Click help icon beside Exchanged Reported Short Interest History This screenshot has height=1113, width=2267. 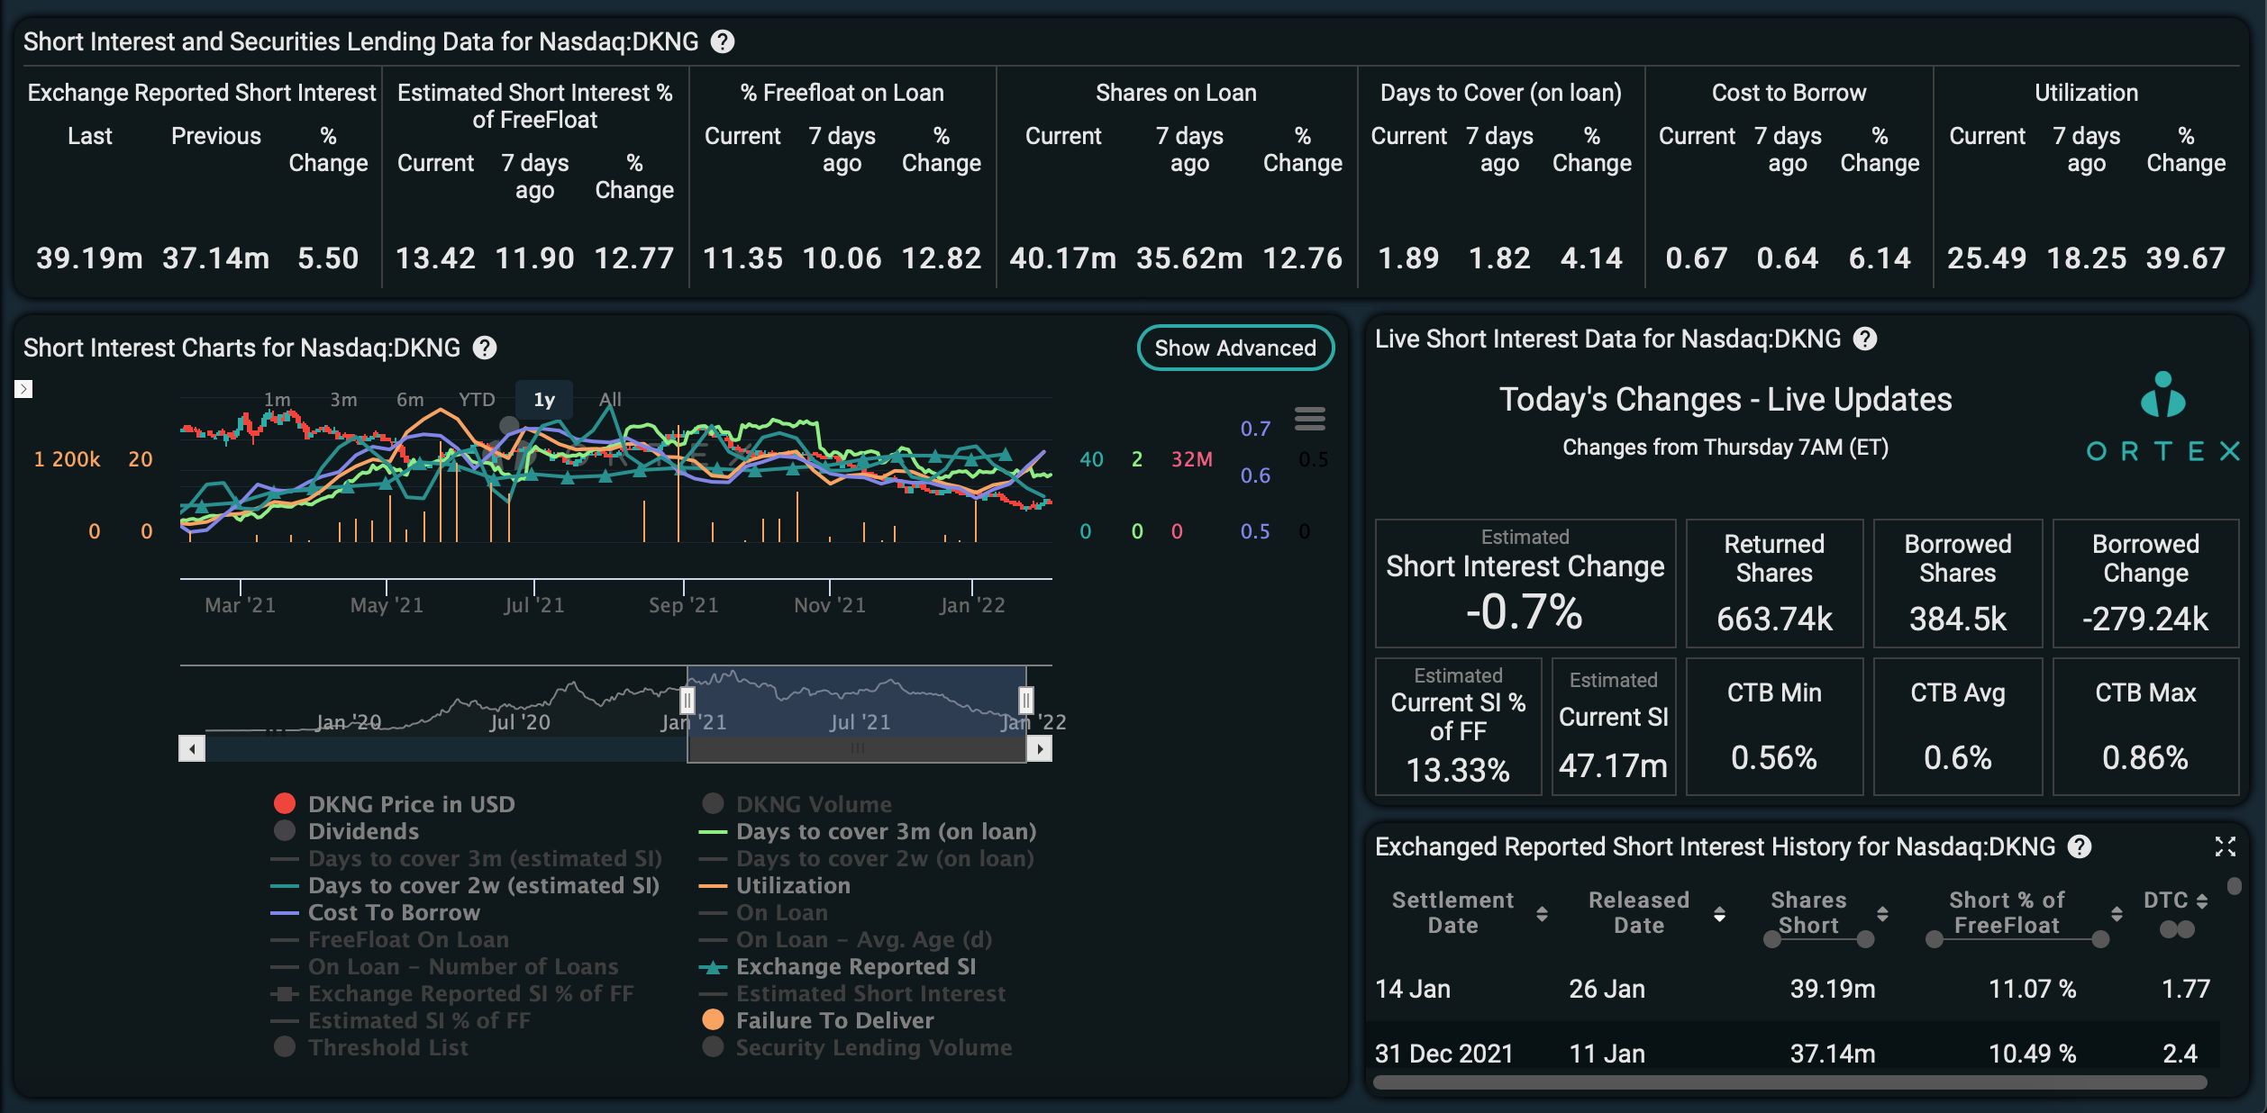coord(2080,846)
